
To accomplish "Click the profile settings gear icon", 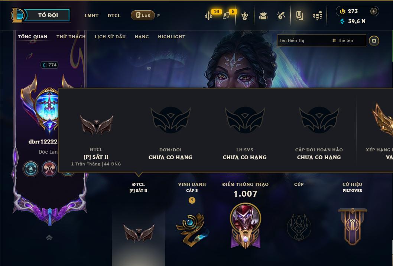I will (x=374, y=41).
